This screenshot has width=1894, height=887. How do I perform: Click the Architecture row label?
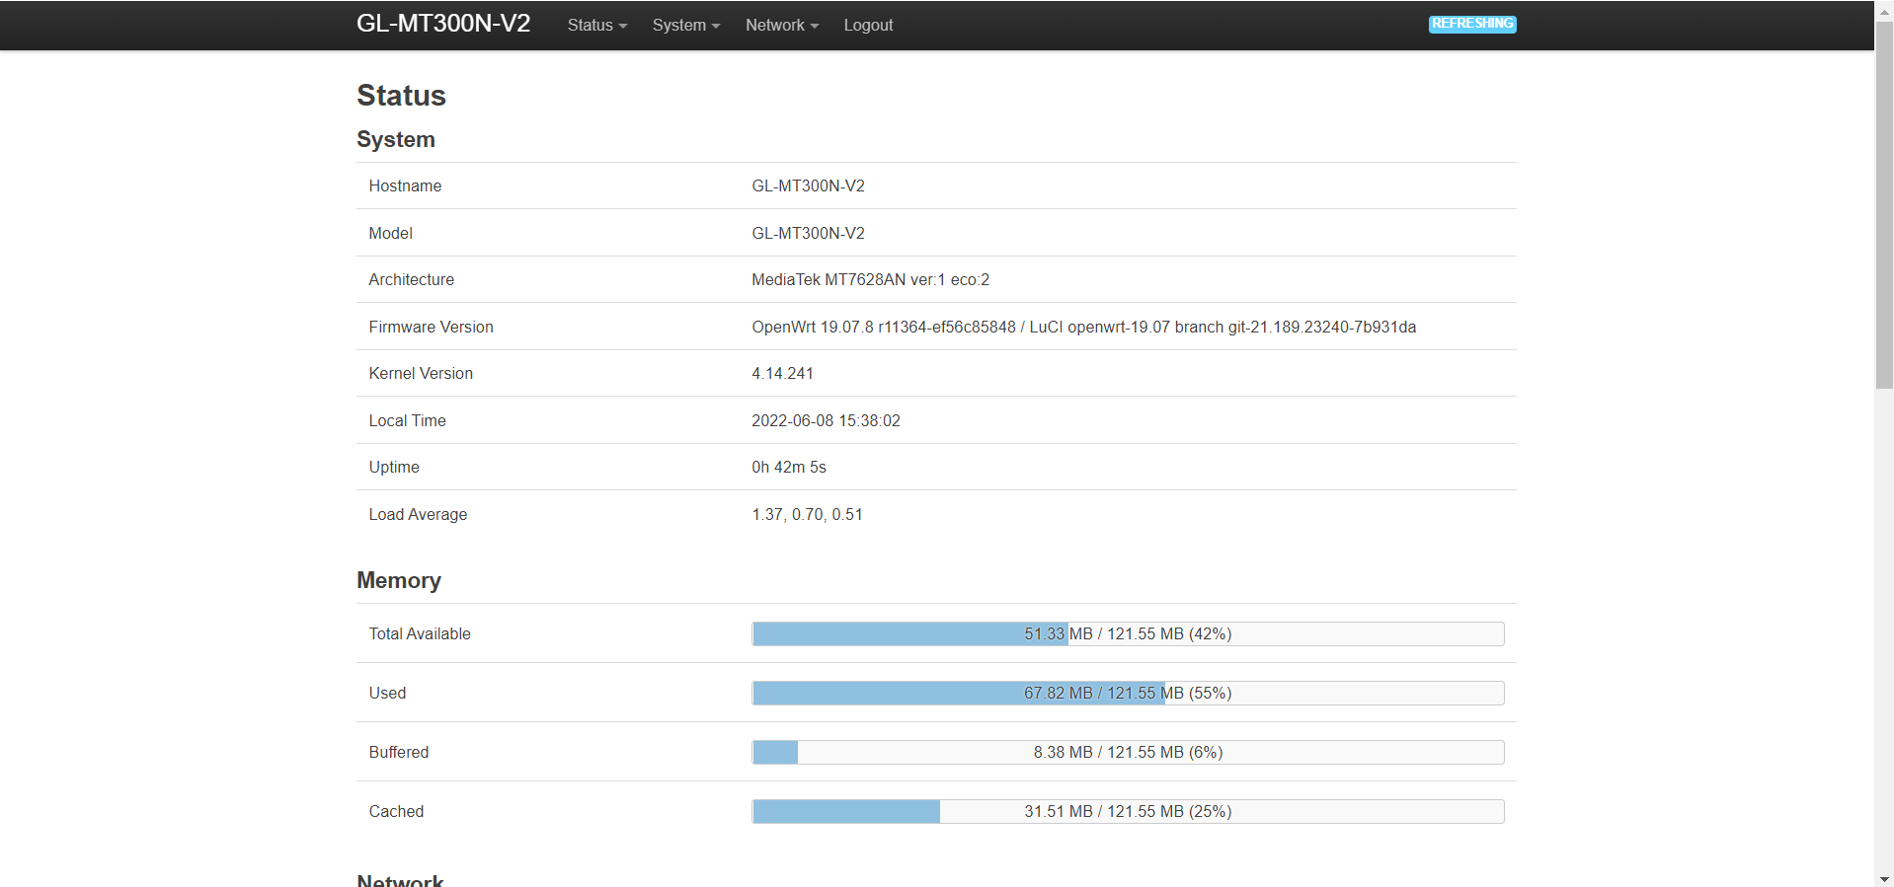[x=411, y=279]
